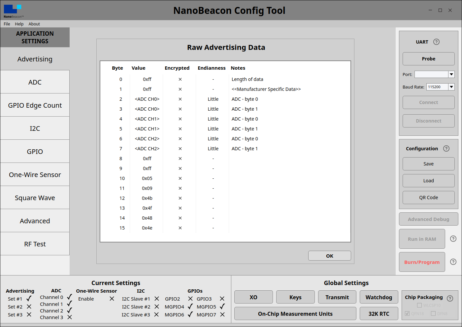Select the ADC tab in the sidebar

35,82
